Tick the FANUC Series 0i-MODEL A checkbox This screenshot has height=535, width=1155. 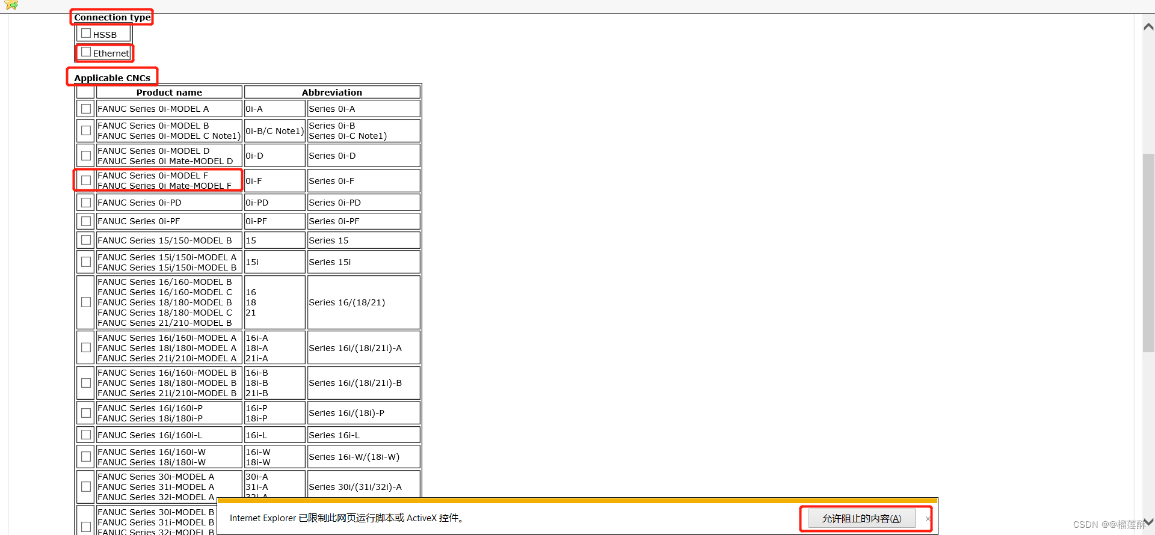(86, 109)
